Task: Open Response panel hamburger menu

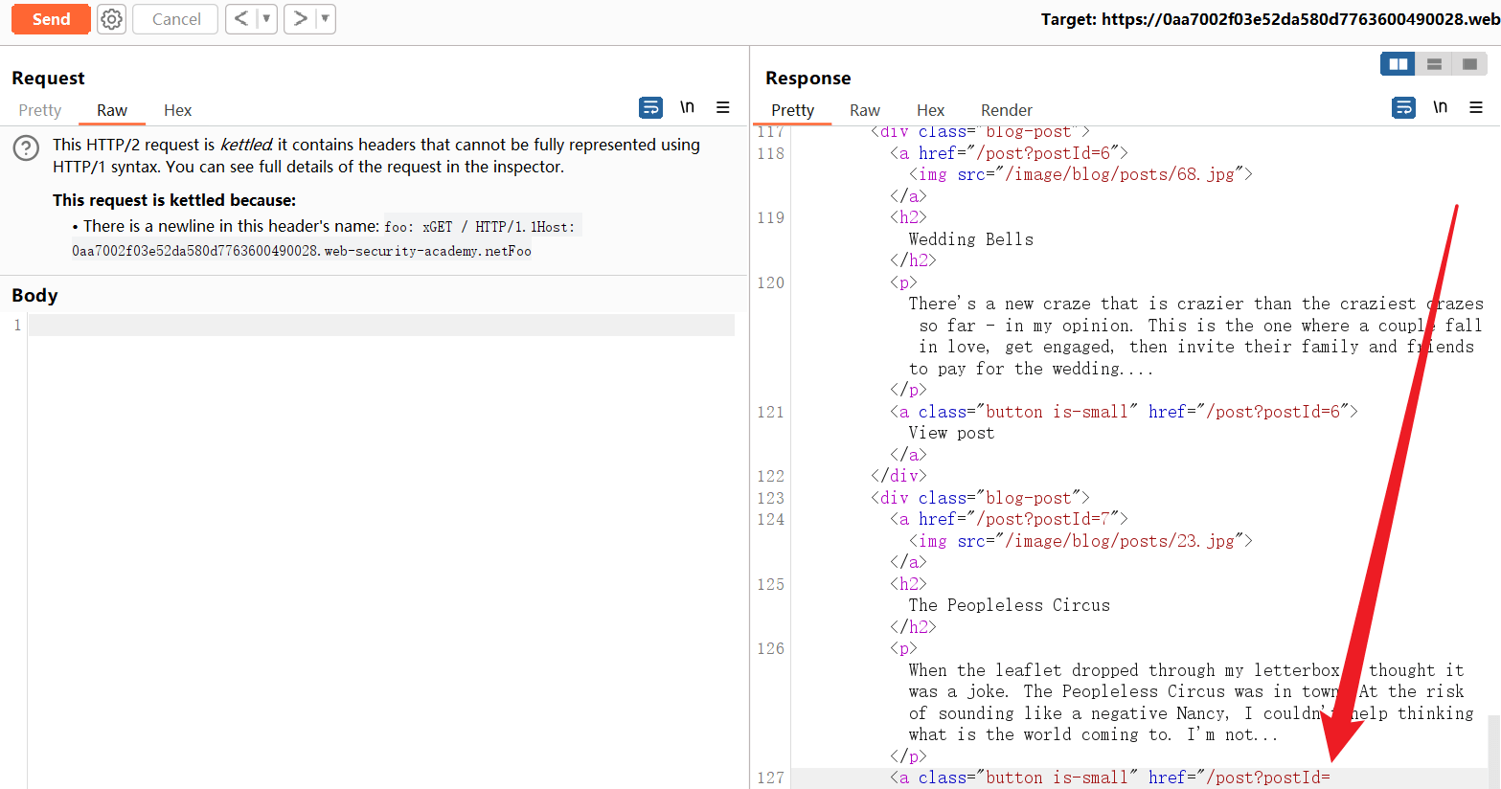Action: pos(1476,107)
